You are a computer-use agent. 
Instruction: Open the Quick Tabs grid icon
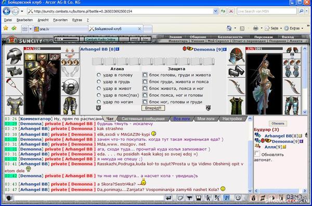(24, 29)
